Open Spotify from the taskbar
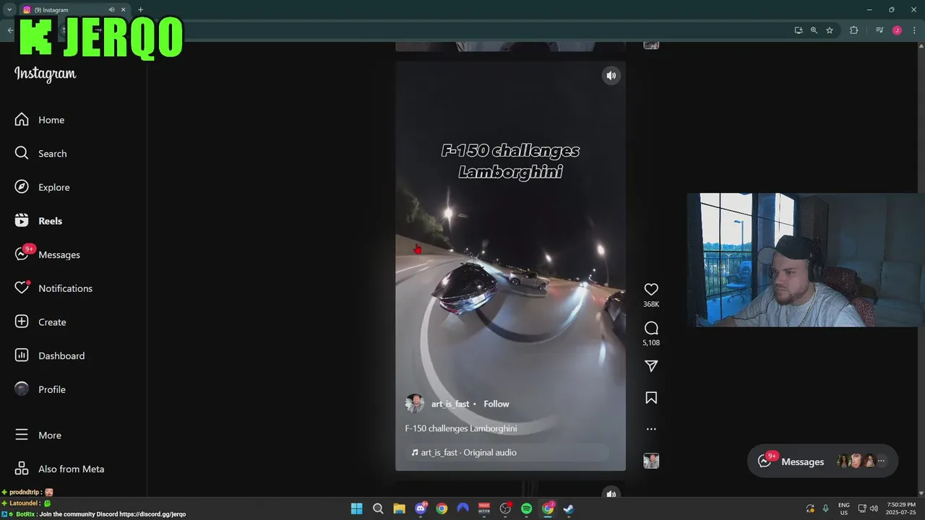925x520 pixels. click(527, 508)
